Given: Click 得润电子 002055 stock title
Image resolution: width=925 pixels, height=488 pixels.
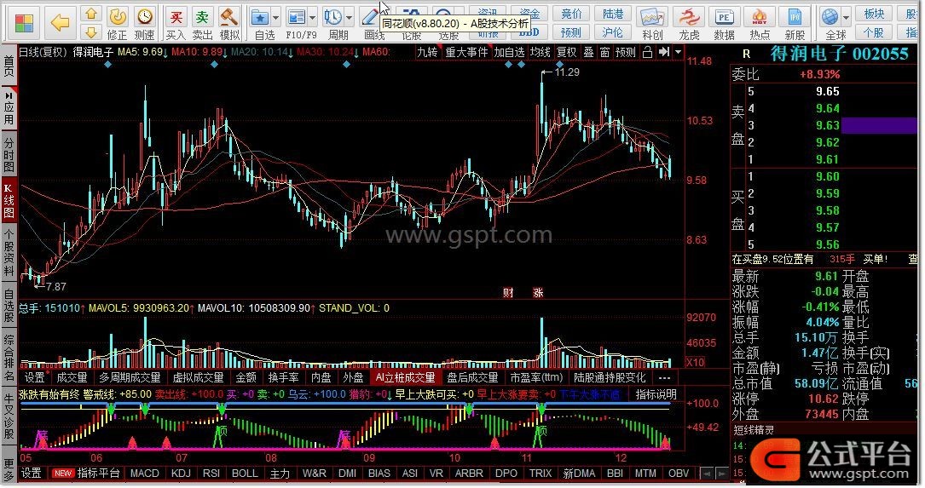Looking at the screenshot, I should tap(839, 55).
